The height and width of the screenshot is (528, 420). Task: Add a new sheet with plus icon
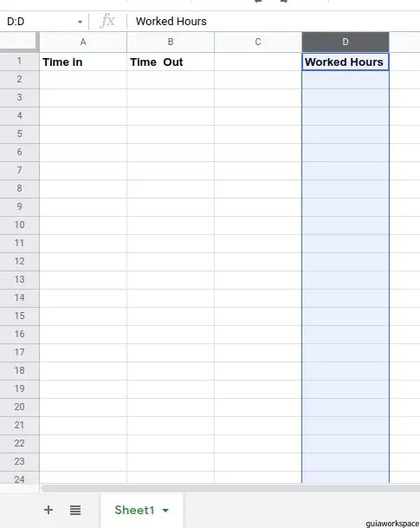coord(48,510)
